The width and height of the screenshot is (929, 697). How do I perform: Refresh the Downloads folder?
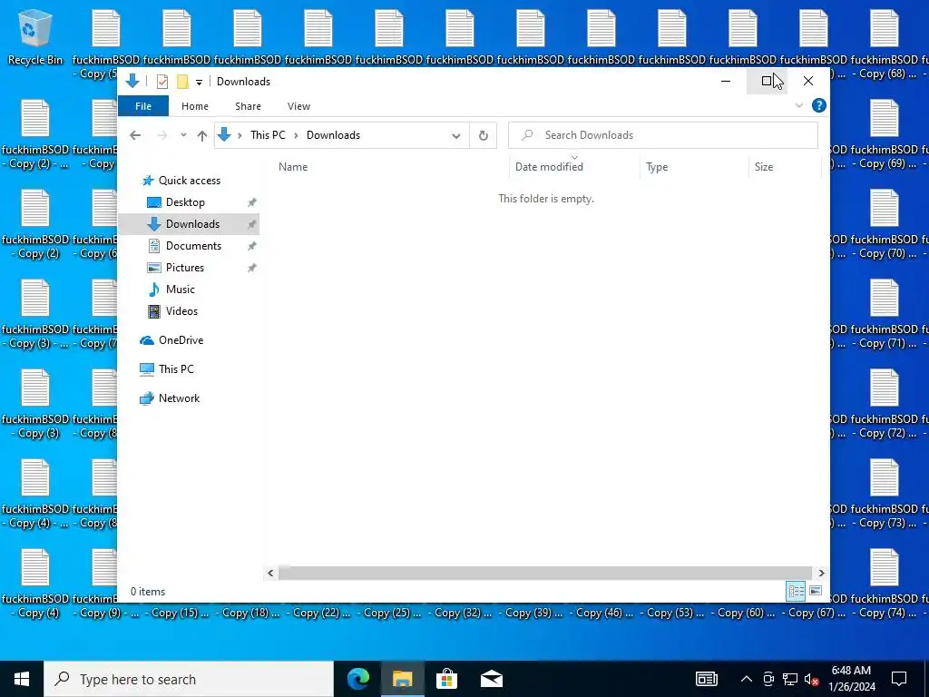pos(484,136)
